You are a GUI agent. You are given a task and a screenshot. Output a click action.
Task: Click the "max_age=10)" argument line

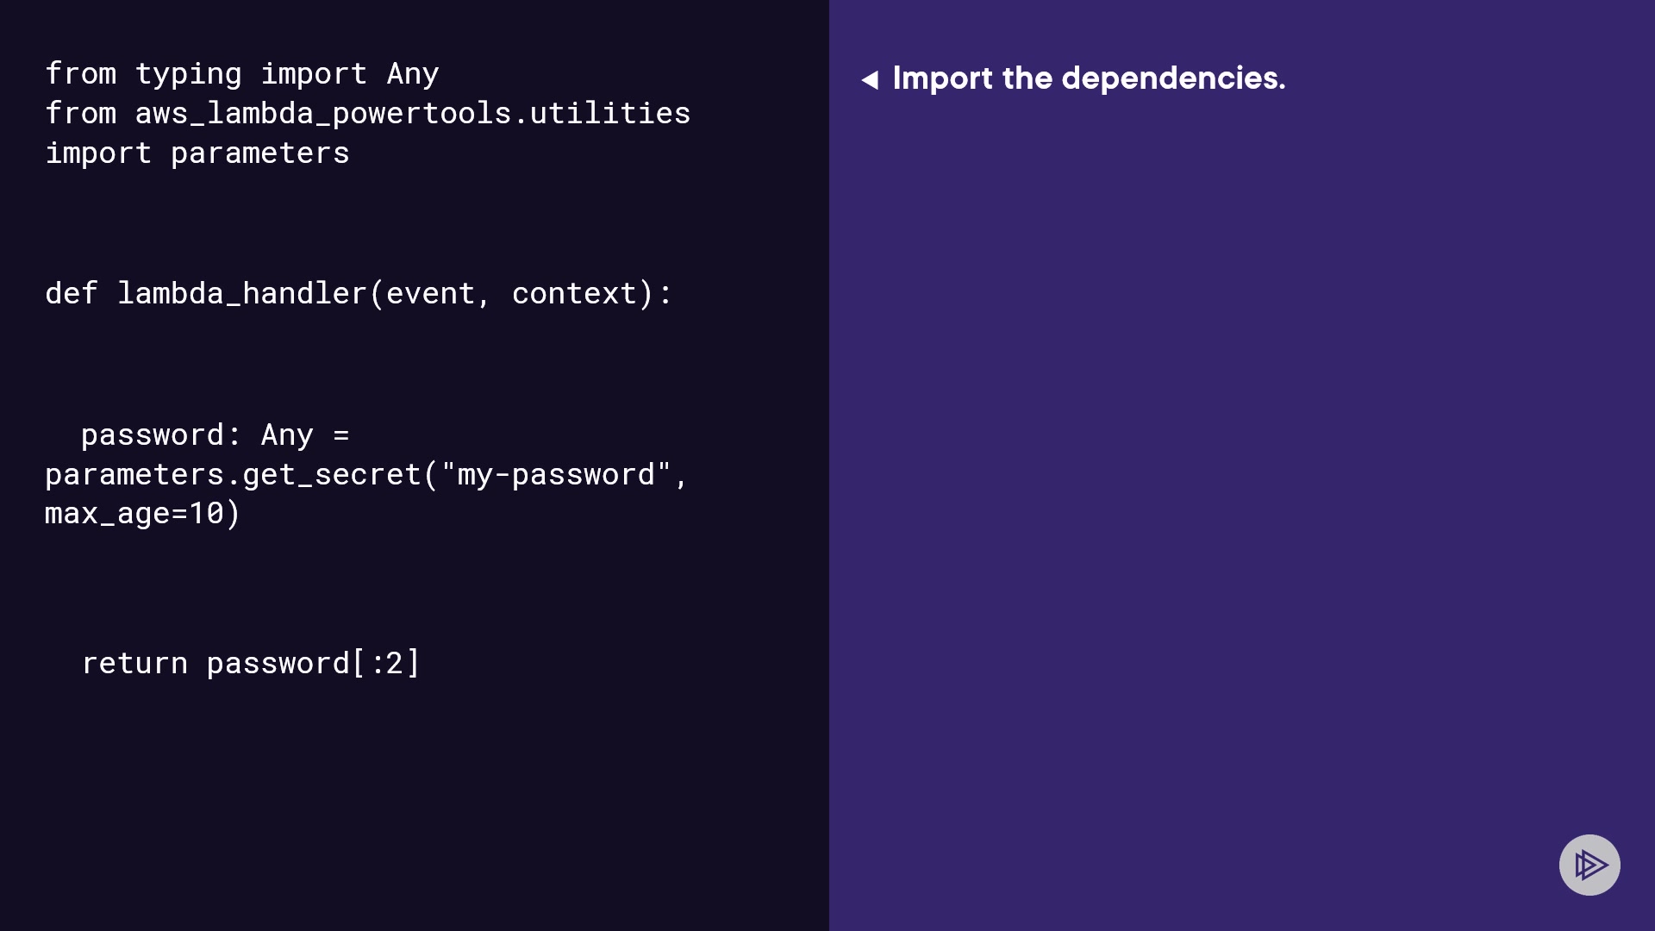[143, 514]
